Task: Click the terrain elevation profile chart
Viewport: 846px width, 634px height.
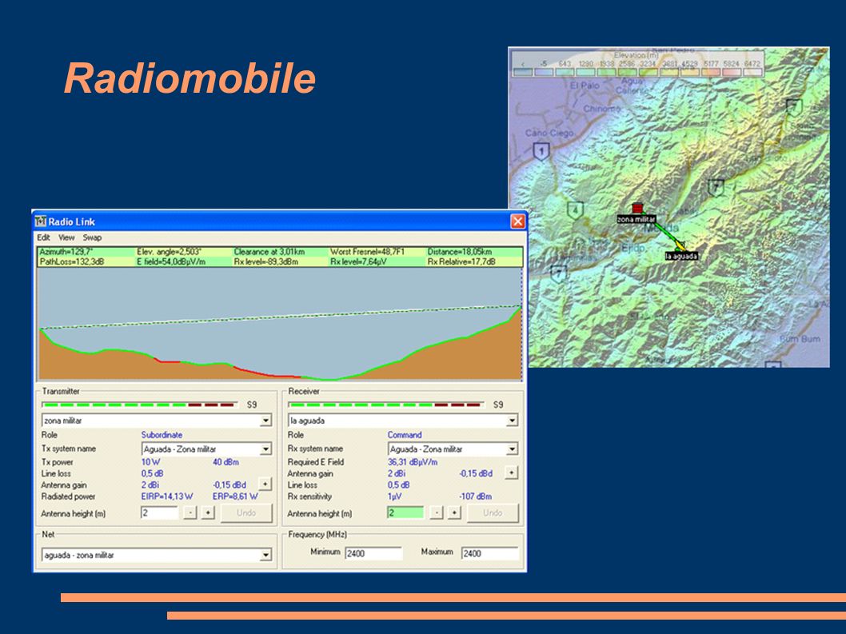Action: point(280,324)
